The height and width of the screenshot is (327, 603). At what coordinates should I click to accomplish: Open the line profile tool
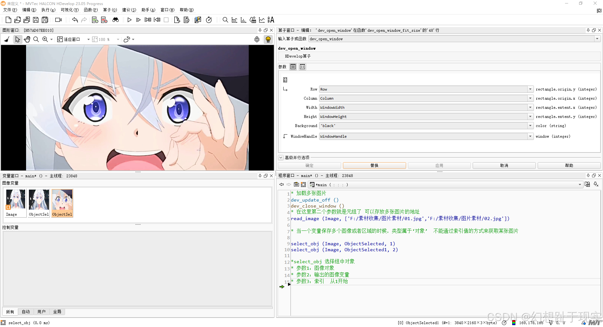coord(262,20)
